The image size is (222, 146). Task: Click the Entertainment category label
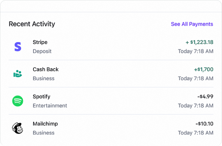pos(50,106)
